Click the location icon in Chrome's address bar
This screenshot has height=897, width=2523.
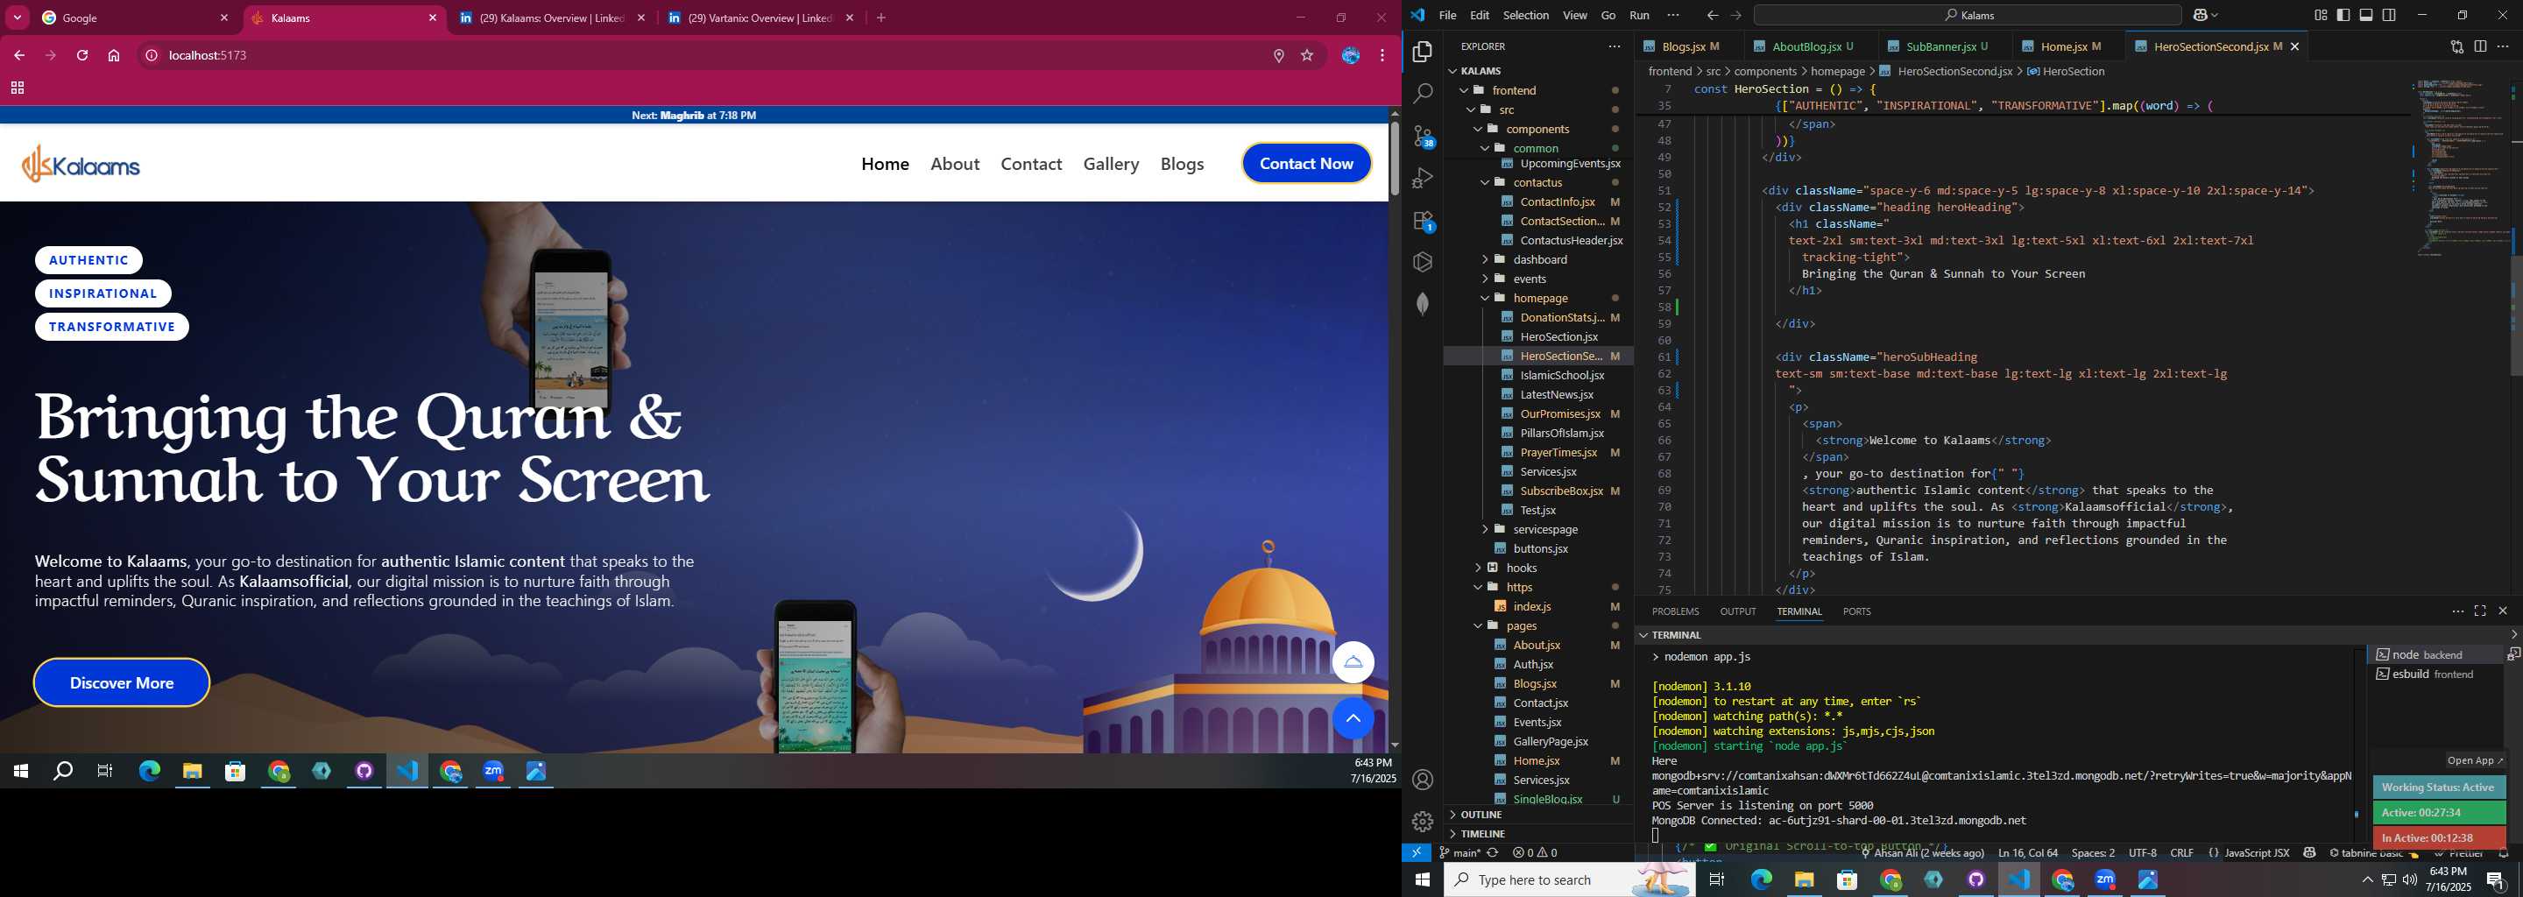tap(1278, 56)
